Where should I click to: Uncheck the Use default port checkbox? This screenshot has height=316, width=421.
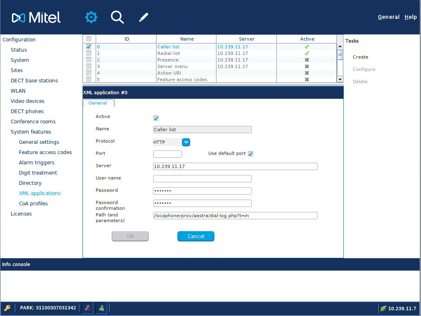pos(251,154)
